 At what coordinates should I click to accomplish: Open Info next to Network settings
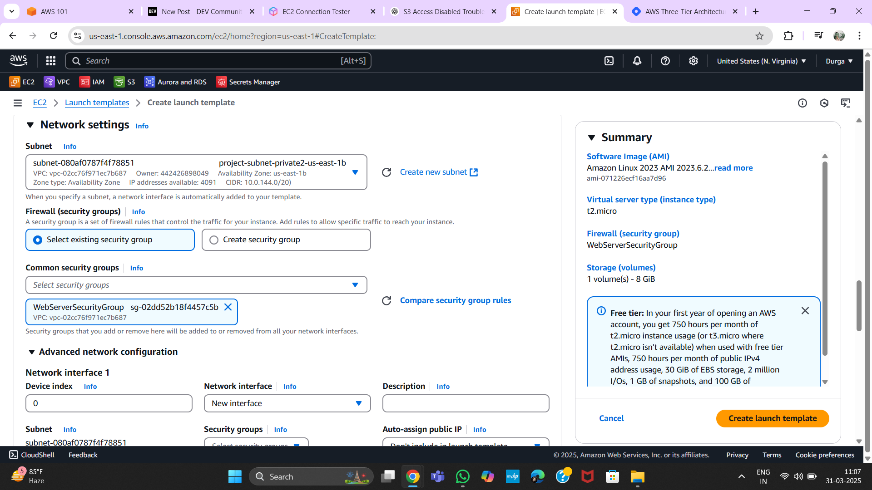(142, 126)
